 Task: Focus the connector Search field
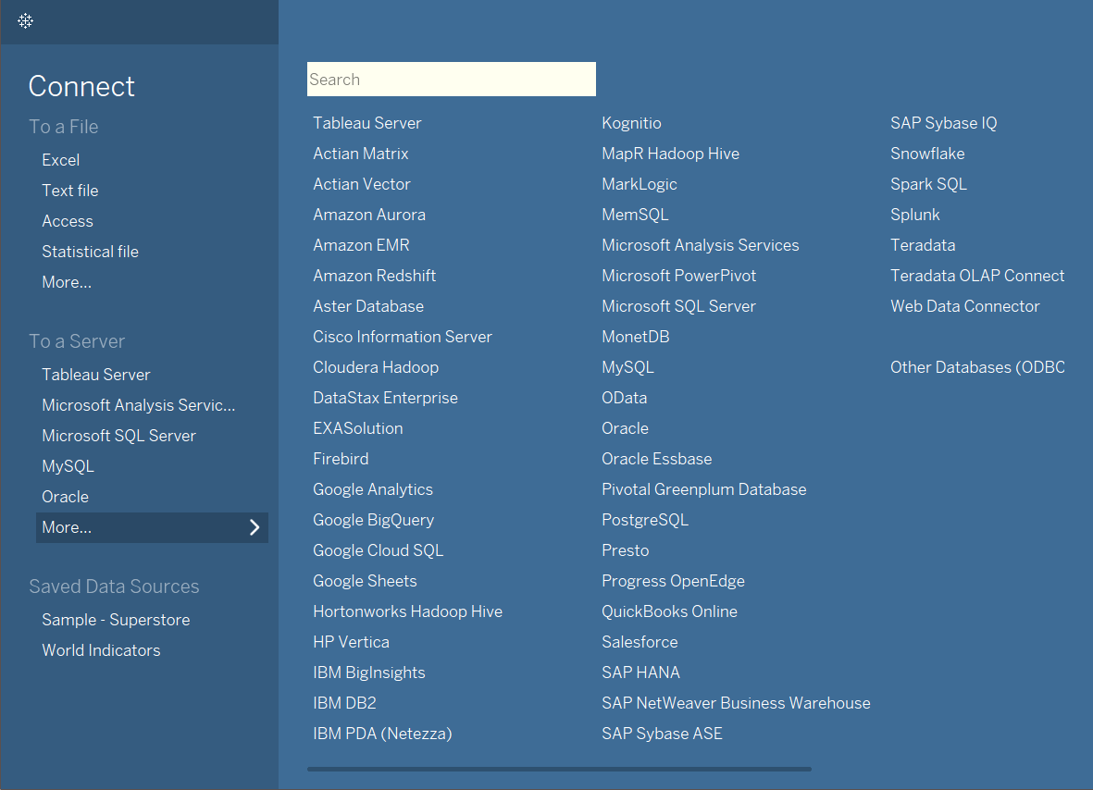451,80
